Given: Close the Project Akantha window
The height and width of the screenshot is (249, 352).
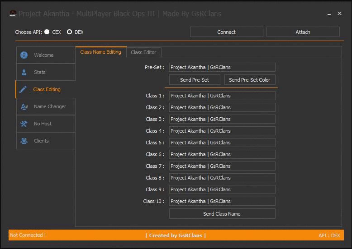Looking at the screenshot, I should 339,14.
